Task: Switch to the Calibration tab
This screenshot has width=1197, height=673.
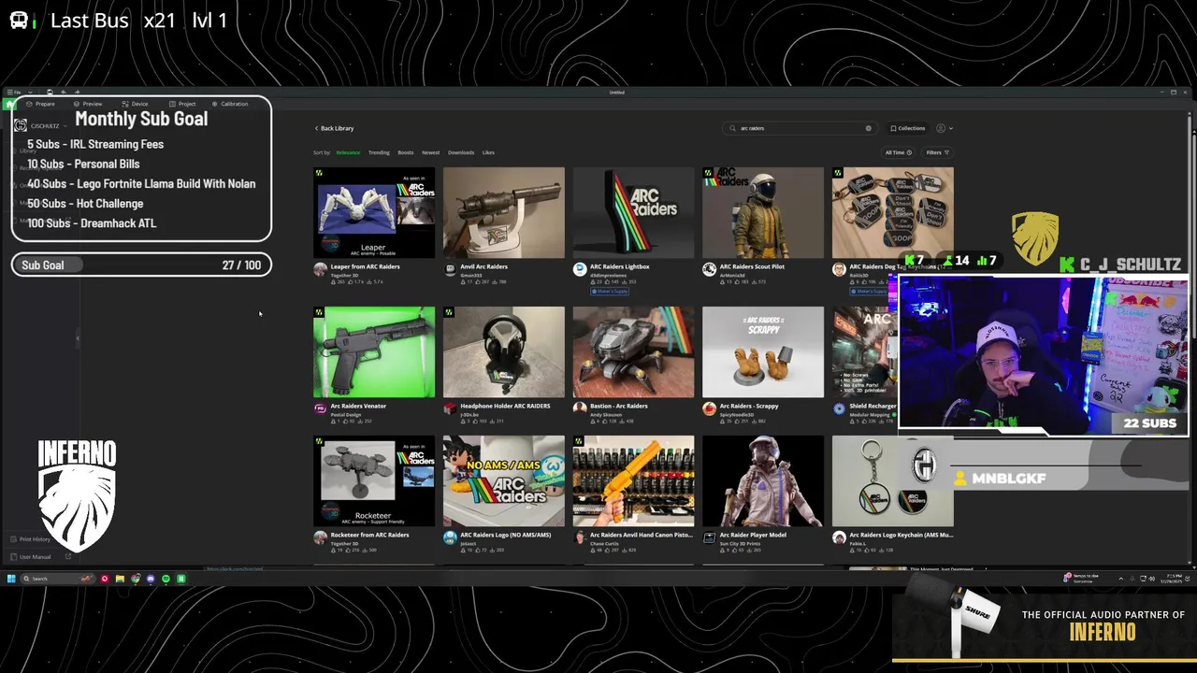Action: pyautogui.click(x=230, y=104)
